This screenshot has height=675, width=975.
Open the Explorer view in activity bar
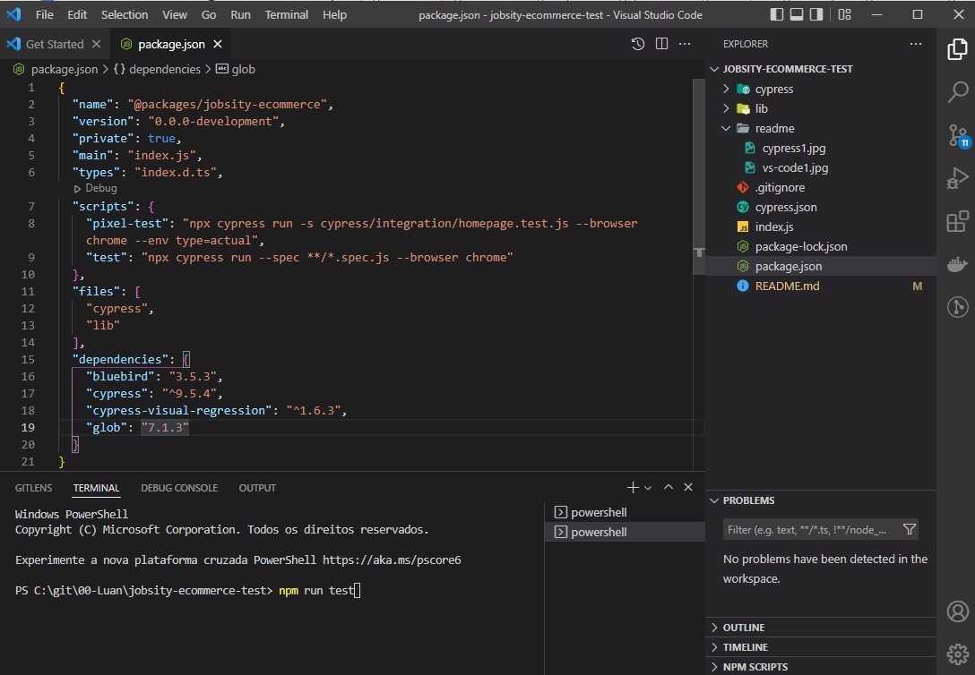(957, 49)
